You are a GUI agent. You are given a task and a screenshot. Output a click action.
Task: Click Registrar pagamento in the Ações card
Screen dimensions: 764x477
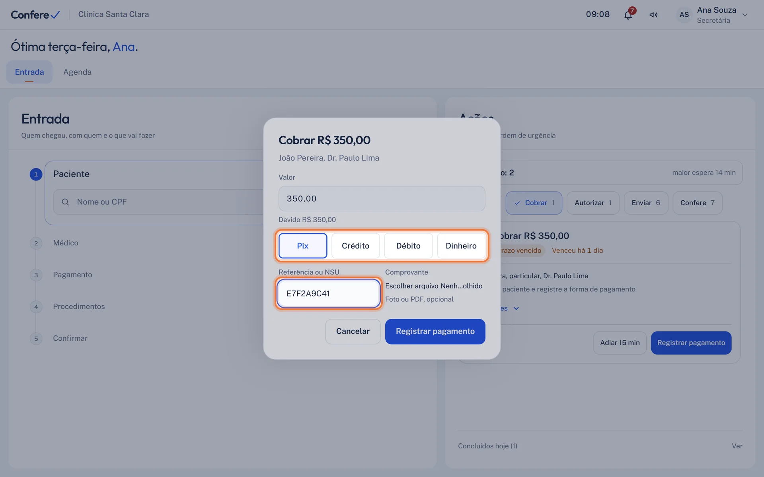[x=691, y=343]
